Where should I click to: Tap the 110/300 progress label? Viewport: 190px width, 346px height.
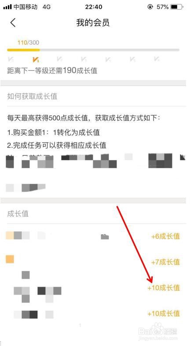point(28,43)
